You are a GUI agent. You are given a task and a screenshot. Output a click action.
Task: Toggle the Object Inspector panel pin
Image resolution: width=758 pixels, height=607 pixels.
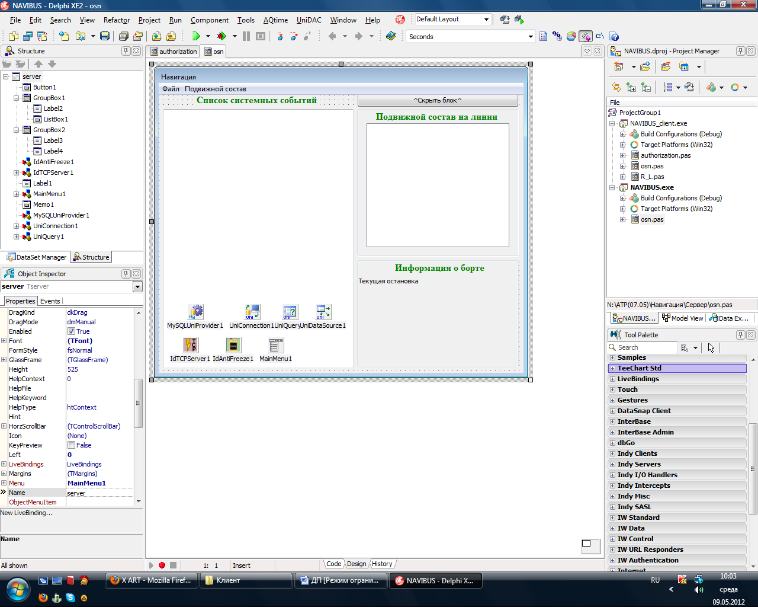click(x=126, y=274)
